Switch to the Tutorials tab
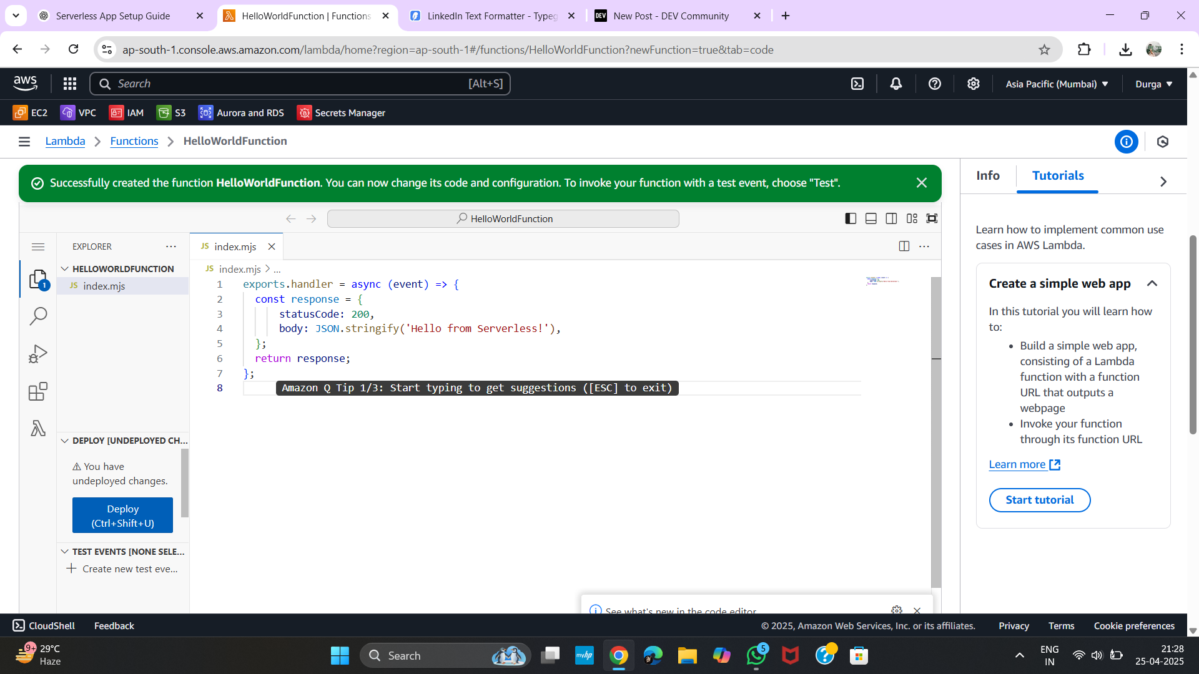This screenshot has height=674, width=1199. coord(1058,176)
